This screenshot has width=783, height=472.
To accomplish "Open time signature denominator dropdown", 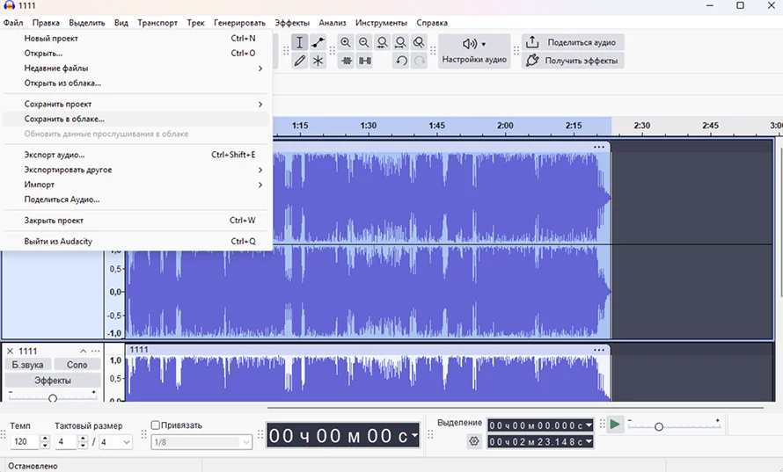I will 115,442.
